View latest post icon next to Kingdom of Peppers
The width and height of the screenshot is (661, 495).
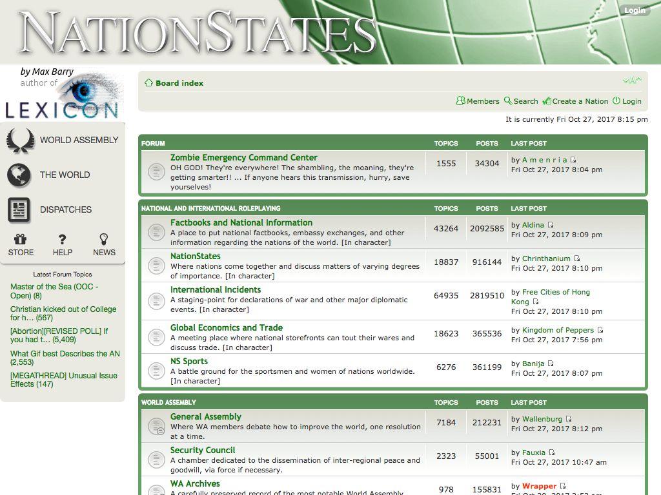click(600, 330)
